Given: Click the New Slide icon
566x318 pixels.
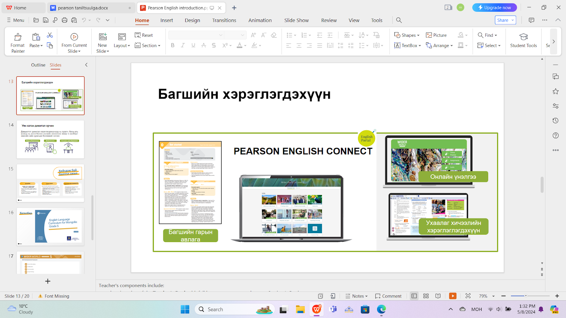Looking at the screenshot, I should pos(103,37).
